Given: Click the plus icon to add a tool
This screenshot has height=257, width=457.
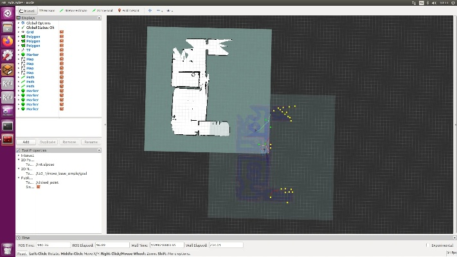Looking at the screenshot, I should (x=150, y=10).
